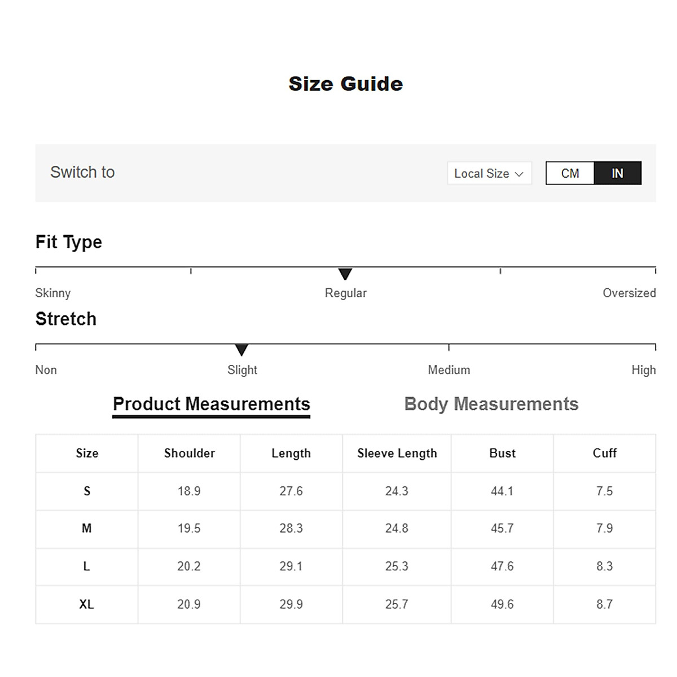Click the High stretch label

pos(643,370)
